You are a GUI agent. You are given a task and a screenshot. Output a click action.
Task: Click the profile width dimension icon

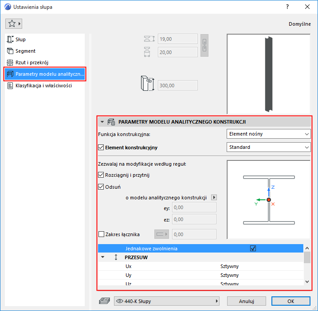147,52
